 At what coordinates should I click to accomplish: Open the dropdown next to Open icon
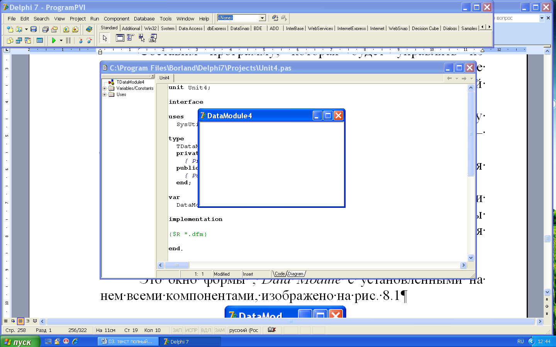pos(26,29)
